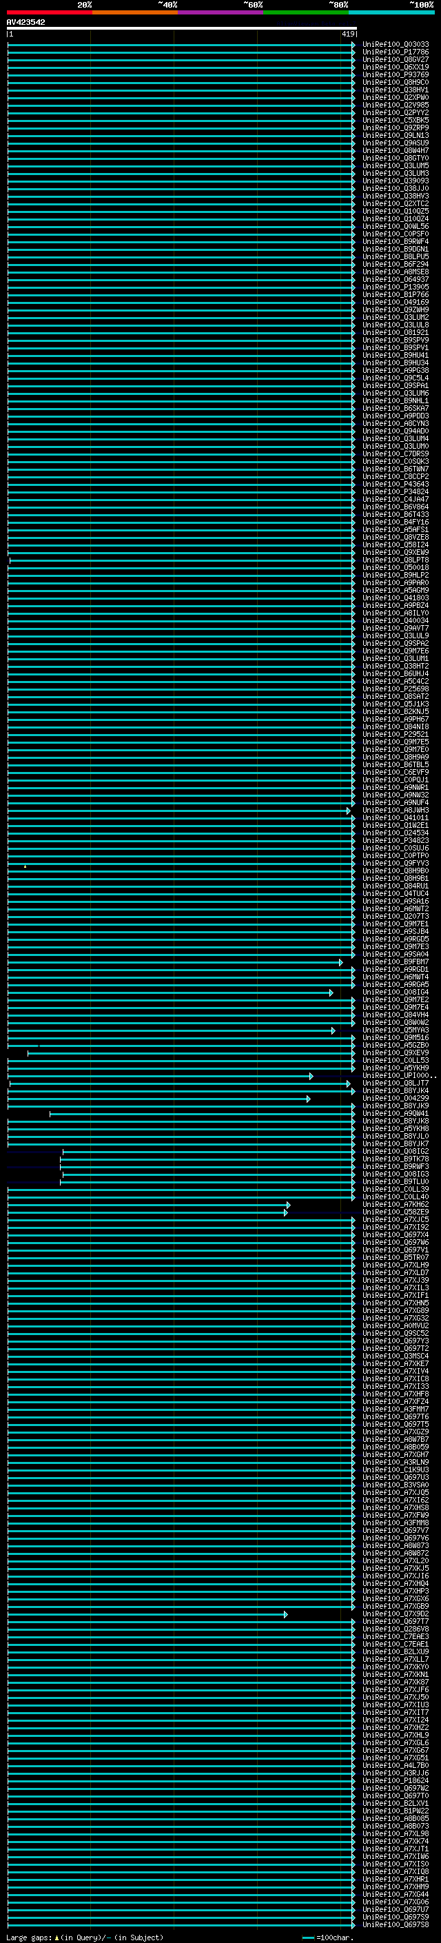This screenshot has height=1943, width=441.
Task: Select hit label UniRef100_Q286V8
Action: coord(396,1629)
